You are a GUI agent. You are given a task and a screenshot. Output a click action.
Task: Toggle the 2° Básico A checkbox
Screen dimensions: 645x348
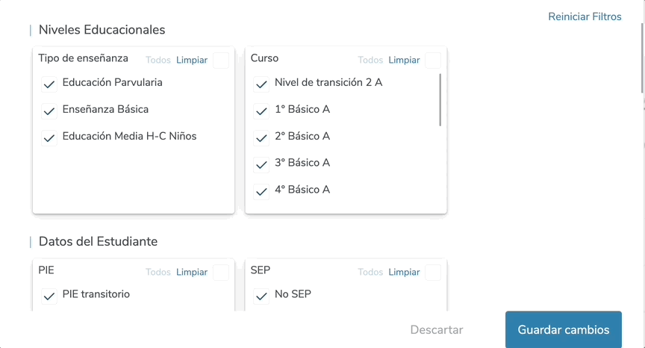click(x=261, y=138)
